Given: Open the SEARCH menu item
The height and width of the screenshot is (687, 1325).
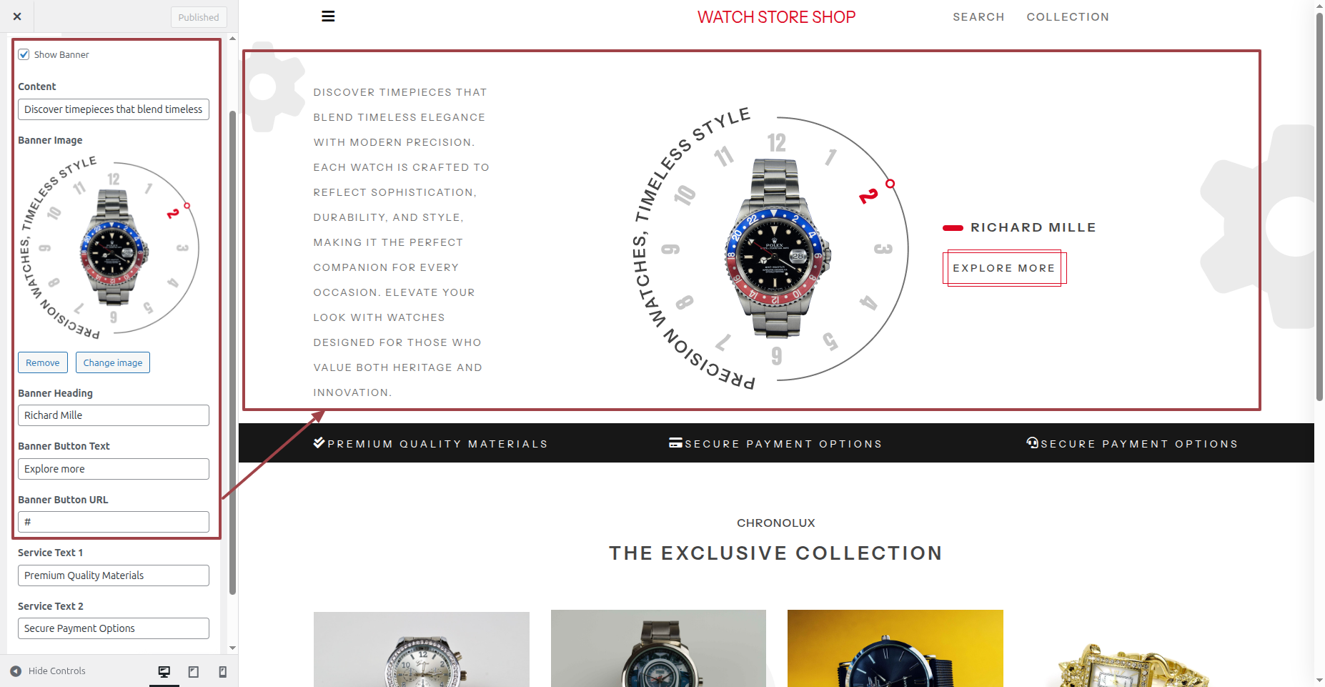Looking at the screenshot, I should pos(978,16).
